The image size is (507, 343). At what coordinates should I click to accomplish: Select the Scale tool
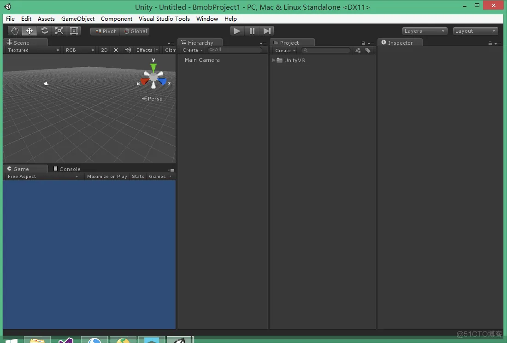(x=59, y=31)
